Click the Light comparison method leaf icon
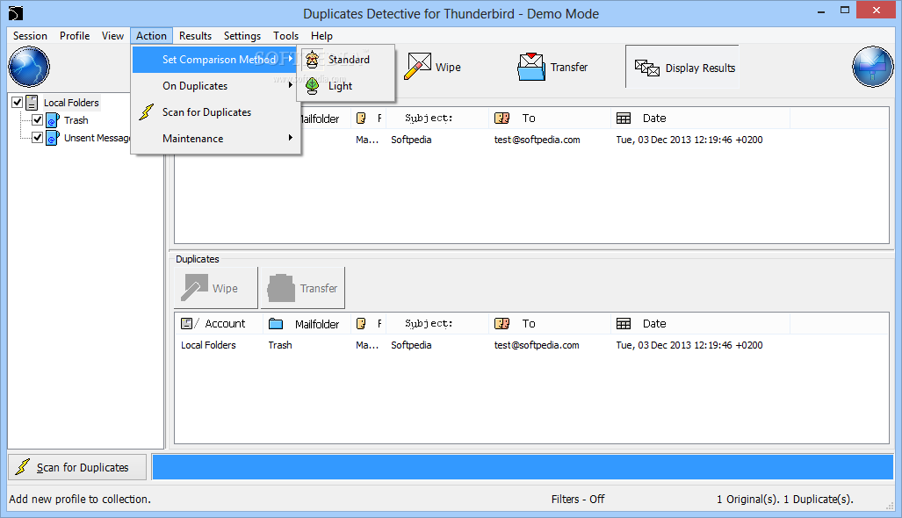The height and width of the screenshot is (518, 902). [313, 86]
